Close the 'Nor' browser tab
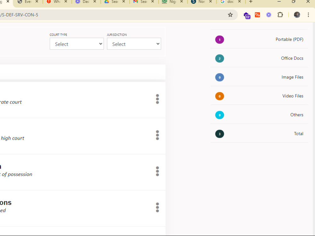This screenshot has width=315, height=236. (x=210, y=1)
